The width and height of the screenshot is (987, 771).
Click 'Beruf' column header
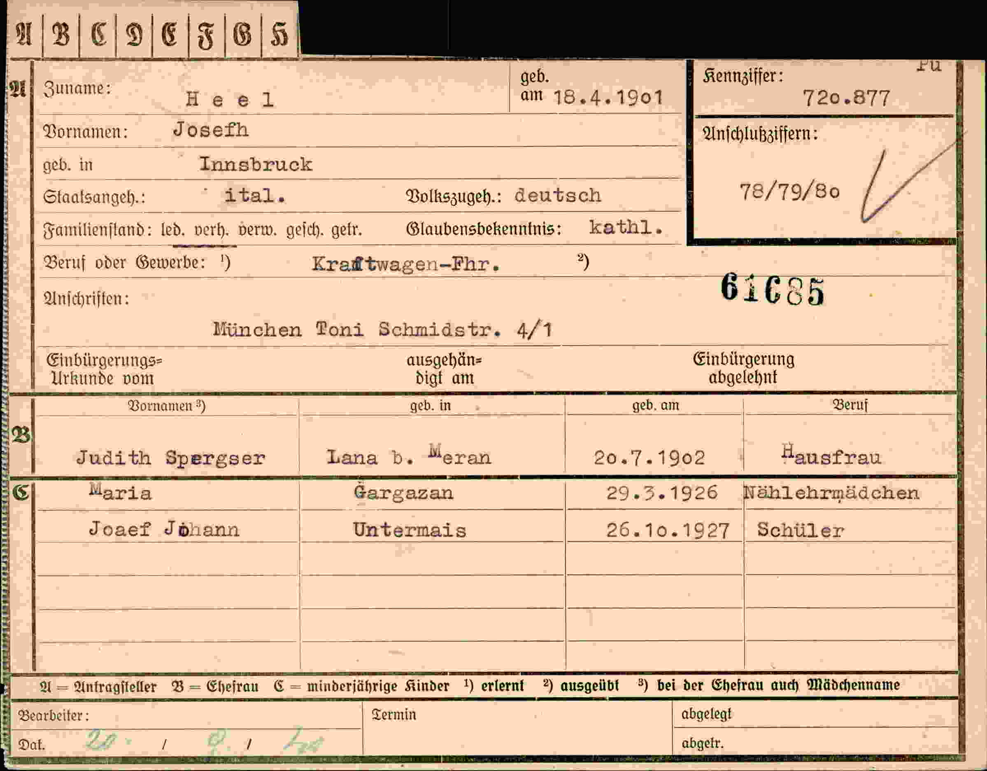pyautogui.click(x=850, y=405)
